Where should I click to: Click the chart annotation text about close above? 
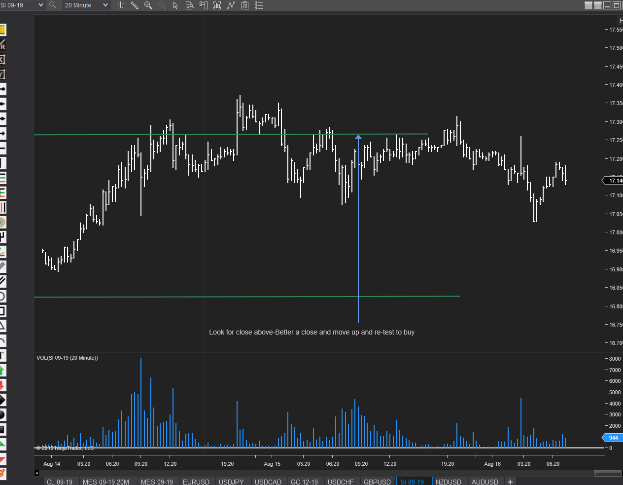click(x=311, y=332)
